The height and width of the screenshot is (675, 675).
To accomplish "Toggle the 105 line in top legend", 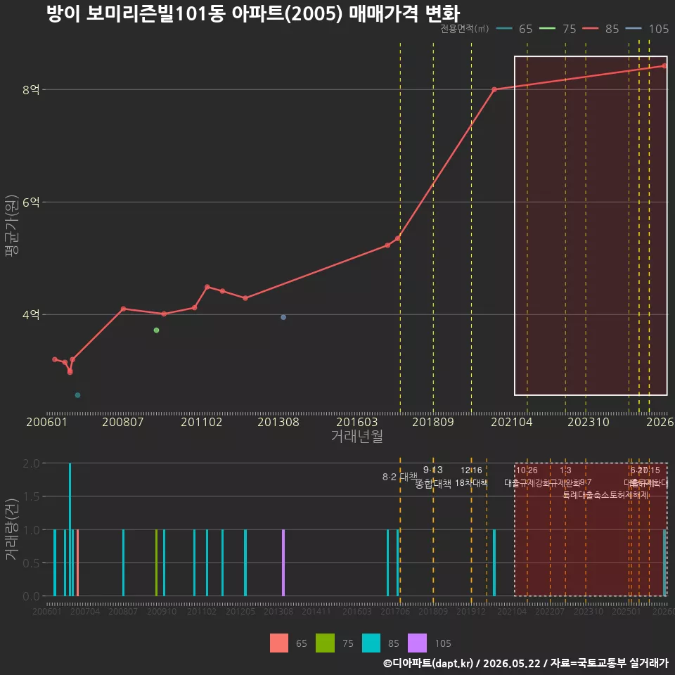I will tap(647, 29).
